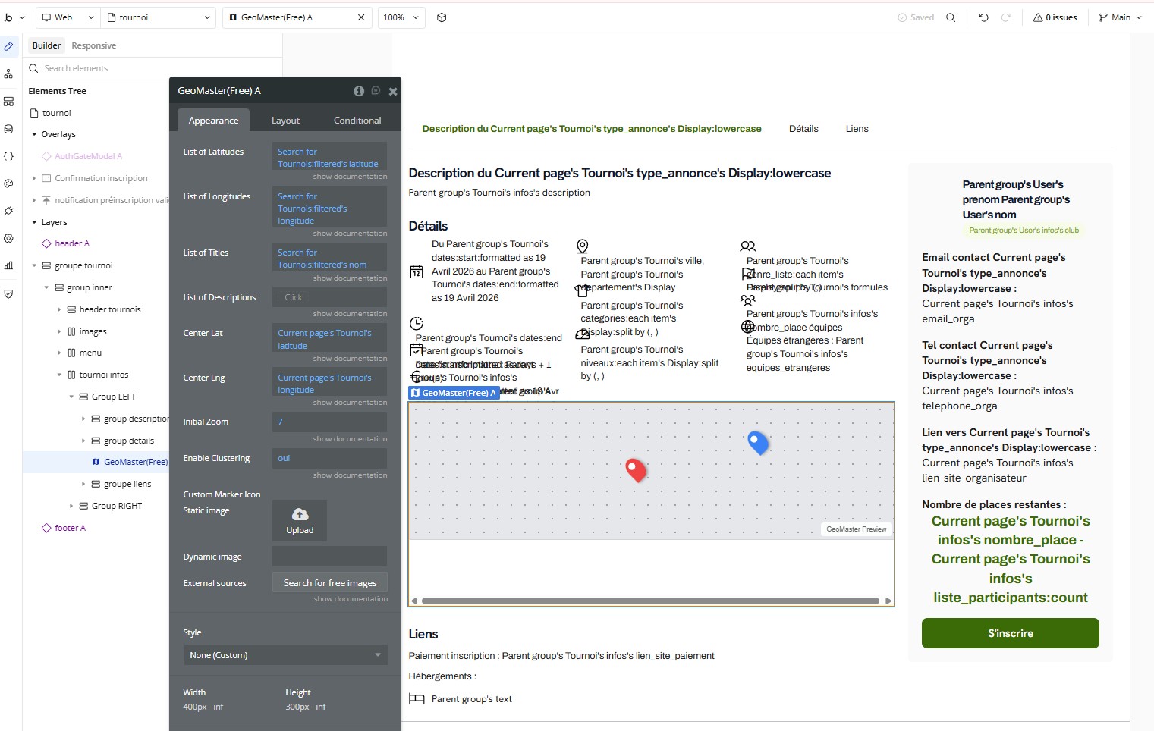Switch to the Appearance tab
The image size is (1154, 731).
point(213,121)
